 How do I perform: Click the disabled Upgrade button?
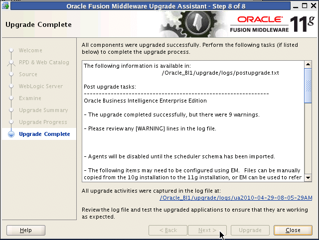click(x=250, y=230)
